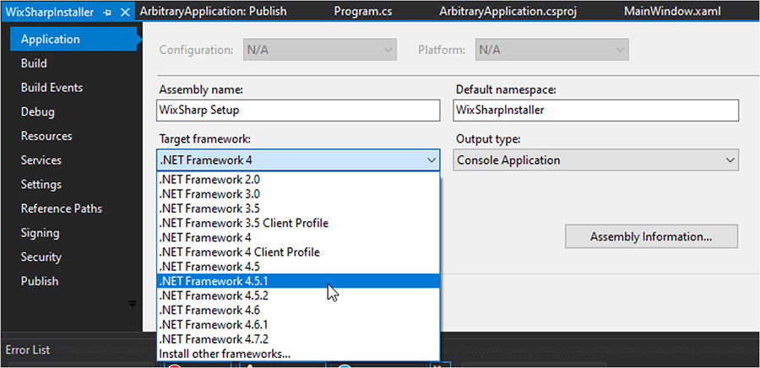Select .NET Framework 4 Client Profile
Image resolution: width=760 pixels, height=368 pixels.
[299, 252]
